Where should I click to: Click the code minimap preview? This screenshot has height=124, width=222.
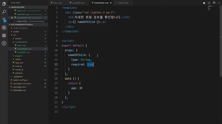click(x=211, y=8)
